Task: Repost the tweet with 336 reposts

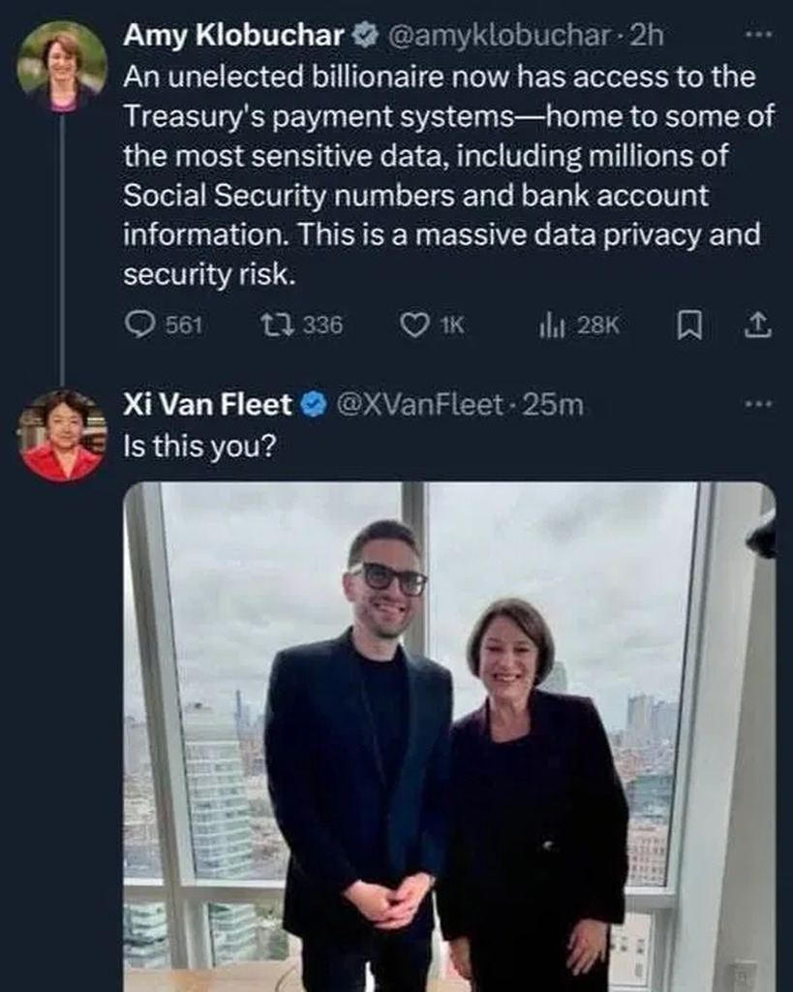Action: (273, 325)
